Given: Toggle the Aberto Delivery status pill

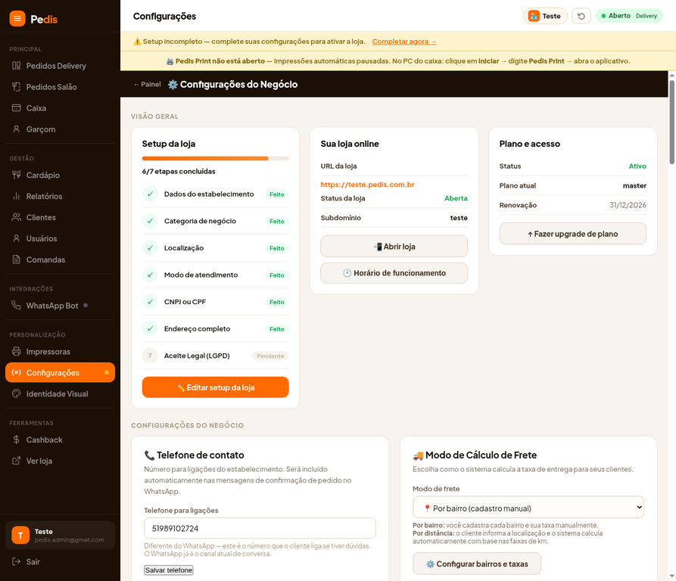Looking at the screenshot, I should point(629,16).
